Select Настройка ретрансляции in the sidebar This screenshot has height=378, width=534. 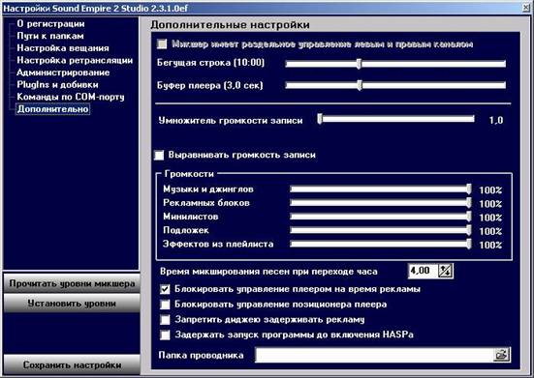coord(75,61)
